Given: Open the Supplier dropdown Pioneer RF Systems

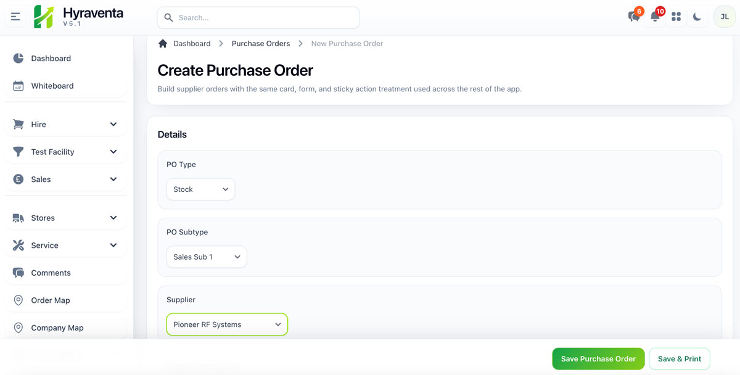Looking at the screenshot, I should pos(227,324).
